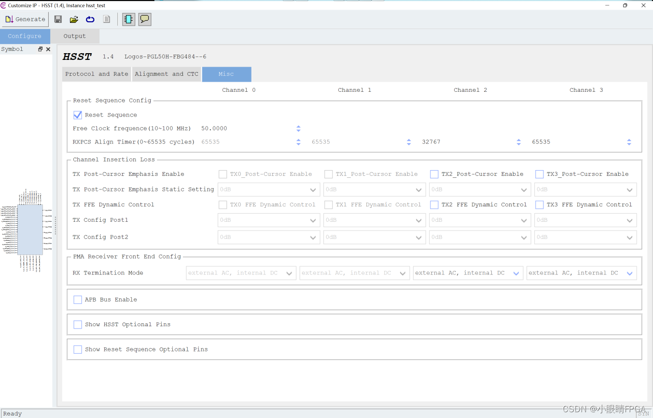653x418 pixels.
Task: Toggle the speech bubble info icon
Action: pos(145,19)
